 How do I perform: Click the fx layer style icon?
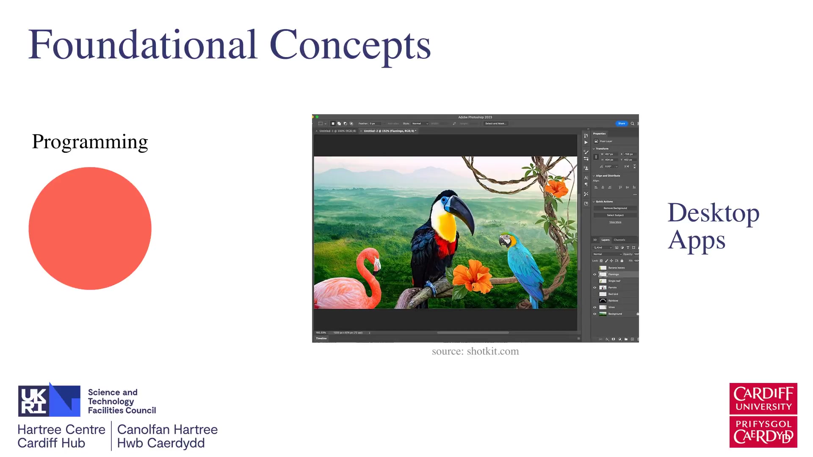[x=607, y=339]
